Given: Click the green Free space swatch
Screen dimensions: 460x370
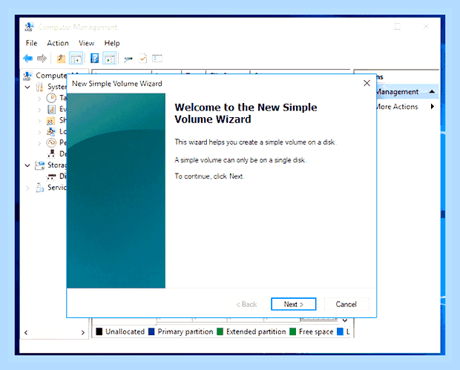Looking at the screenshot, I should (292, 331).
